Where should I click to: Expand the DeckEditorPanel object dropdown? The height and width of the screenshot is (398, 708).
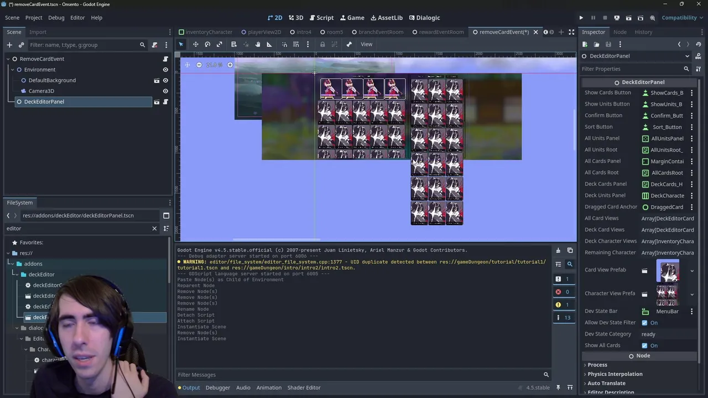[x=687, y=56]
